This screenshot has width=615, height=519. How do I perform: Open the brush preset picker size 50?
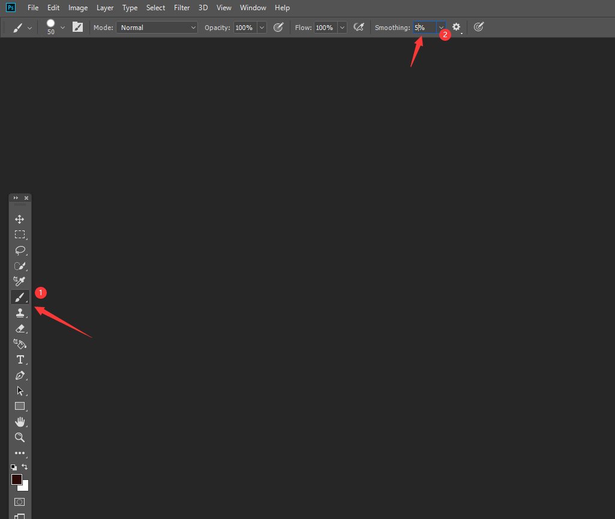(x=55, y=28)
